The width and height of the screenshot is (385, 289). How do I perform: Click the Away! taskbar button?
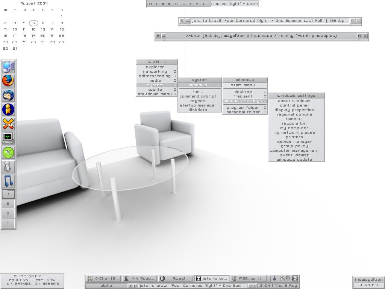tap(176, 278)
